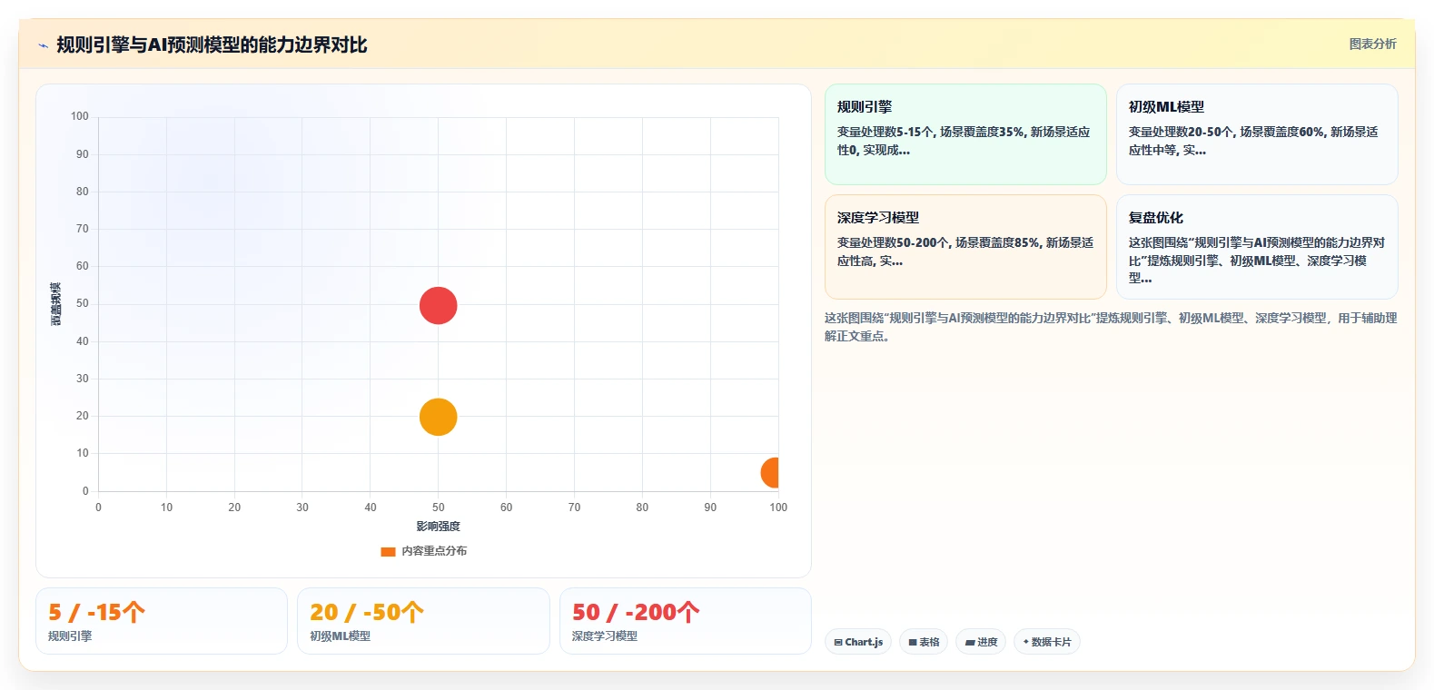Image resolution: width=1434 pixels, height=690 pixels.
Task: Click the y-axis tick label 100
Action: coord(80,116)
